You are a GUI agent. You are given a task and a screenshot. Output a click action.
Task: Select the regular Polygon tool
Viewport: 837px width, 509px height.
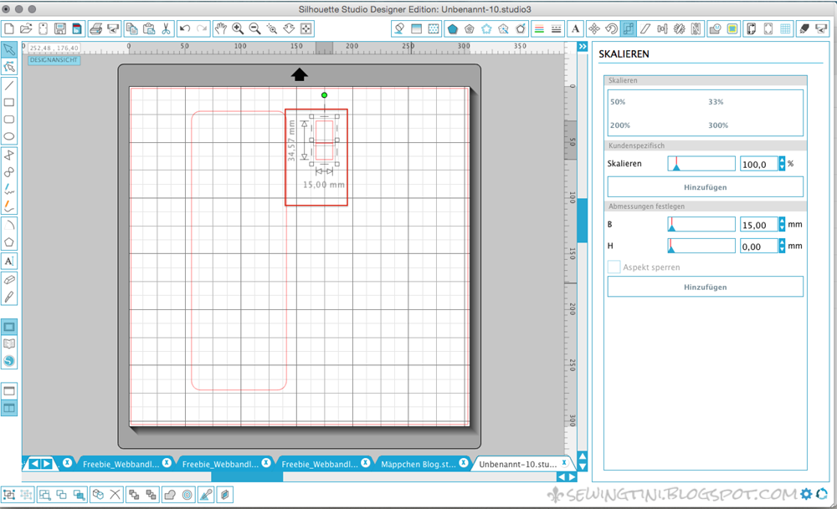coord(9,242)
